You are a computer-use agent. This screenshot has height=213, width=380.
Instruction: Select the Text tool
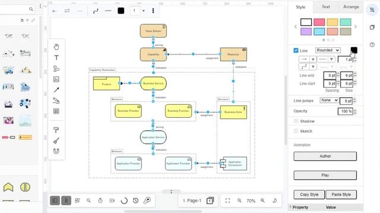click(x=56, y=57)
